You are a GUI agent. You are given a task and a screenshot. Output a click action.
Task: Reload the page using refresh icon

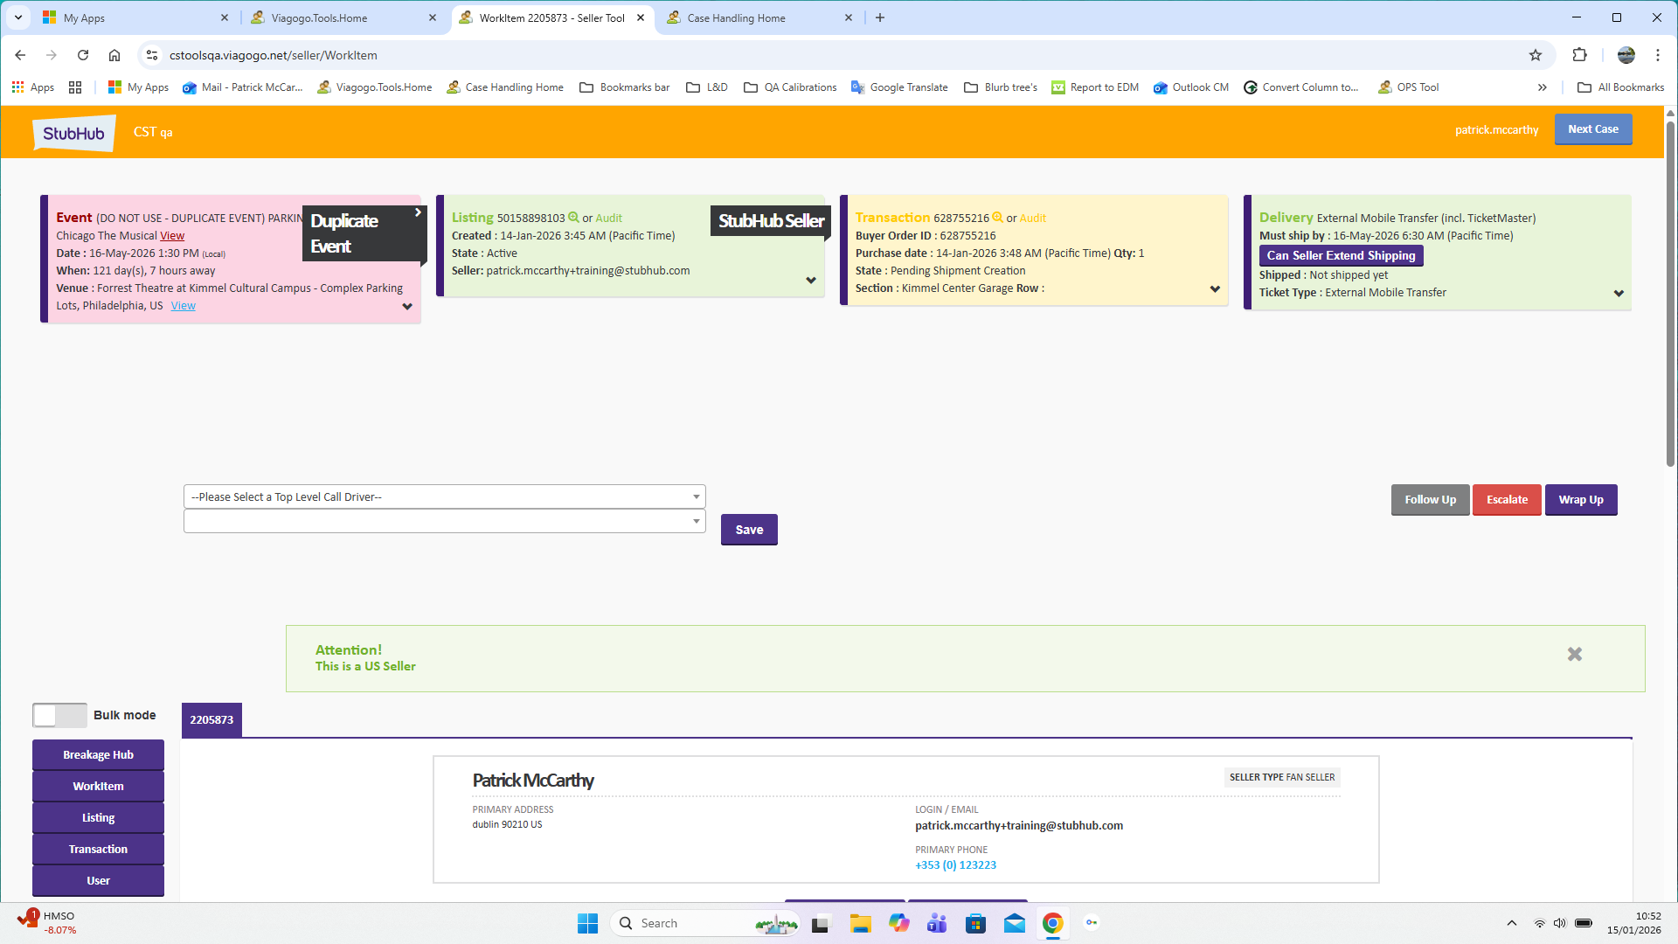(83, 55)
